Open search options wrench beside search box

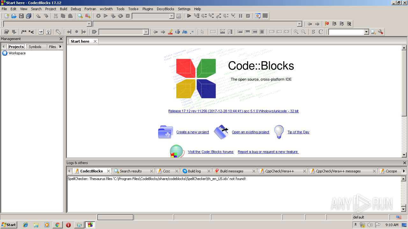tap(381, 32)
